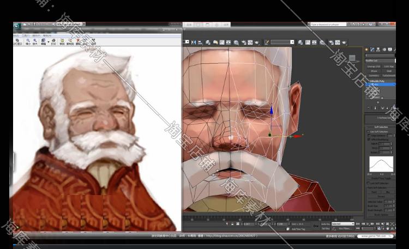Click the ViewCube in the viewport
The width and height of the screenshot is (409, 249).
point(352,58)
